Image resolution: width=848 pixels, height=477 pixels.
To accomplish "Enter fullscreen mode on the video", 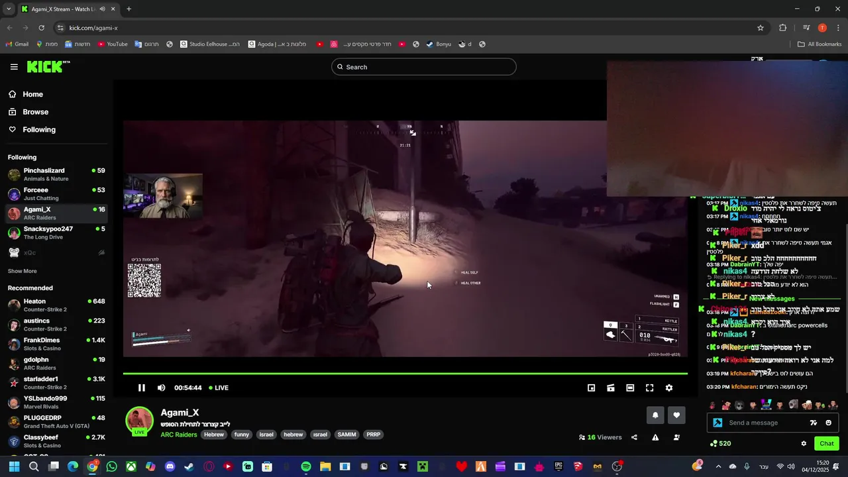I will pyautogui.click(x=650, y=388).
